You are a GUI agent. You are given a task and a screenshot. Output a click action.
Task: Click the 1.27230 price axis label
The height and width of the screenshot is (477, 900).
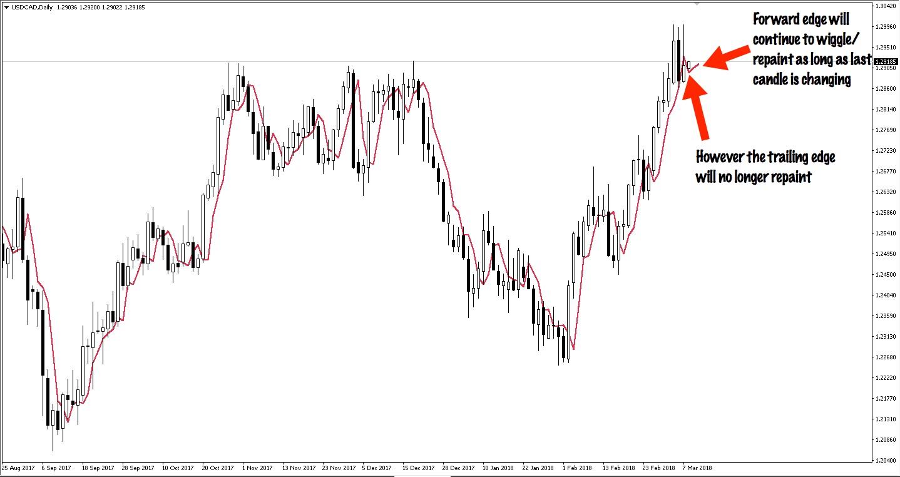[887, 150]
